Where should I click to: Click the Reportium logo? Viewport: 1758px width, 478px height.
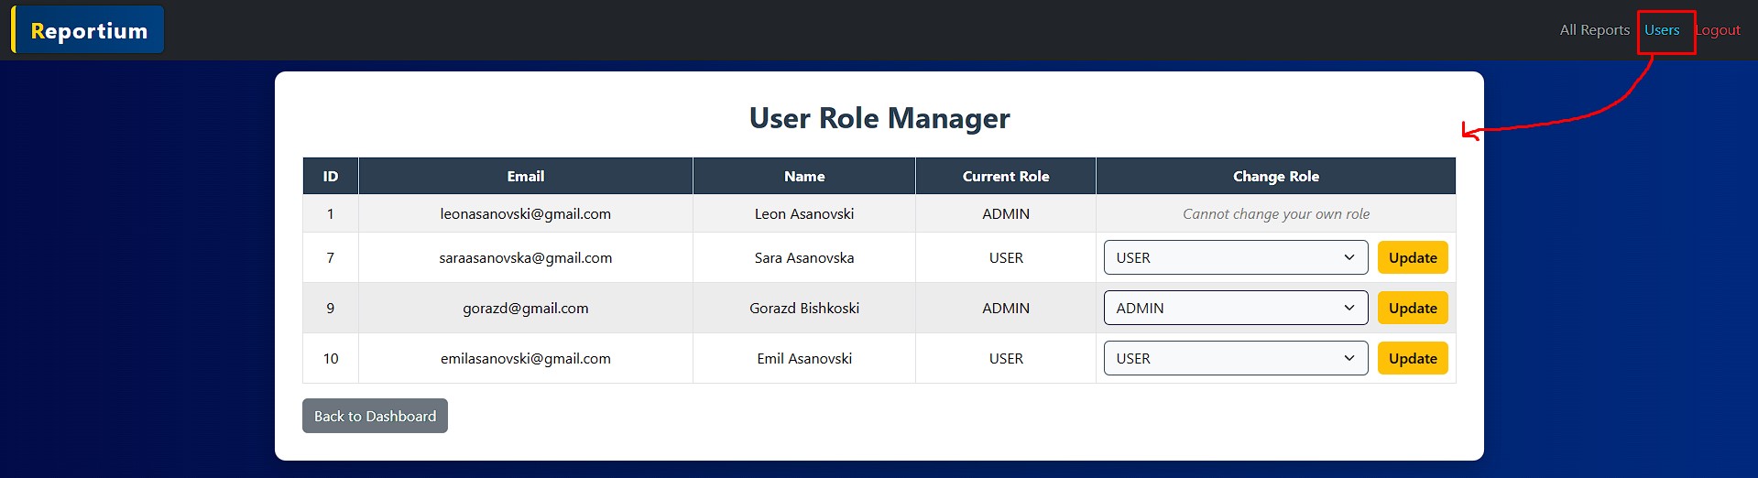(x=89, y=30)
